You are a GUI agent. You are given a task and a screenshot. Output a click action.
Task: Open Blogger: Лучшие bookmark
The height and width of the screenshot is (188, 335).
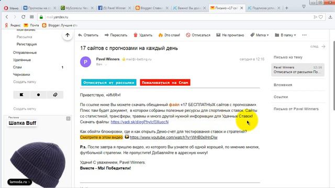60,25
